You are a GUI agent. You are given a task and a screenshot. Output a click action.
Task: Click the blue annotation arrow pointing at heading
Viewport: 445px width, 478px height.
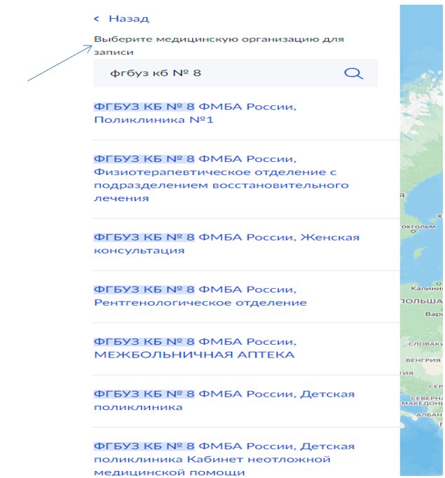click(x=60, y=64)
